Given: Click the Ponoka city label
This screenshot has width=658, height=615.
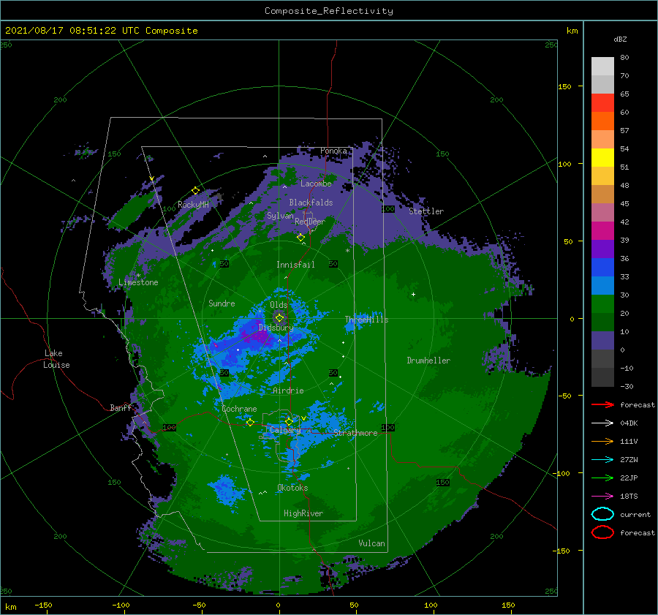Looking at the screenshot, I should (333, 151).
